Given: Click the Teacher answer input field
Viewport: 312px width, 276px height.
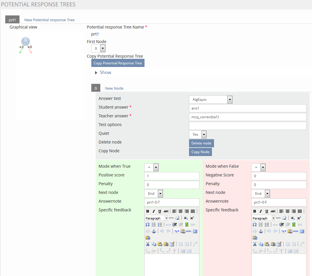Looking at the screenshot, I should (247, 117).
